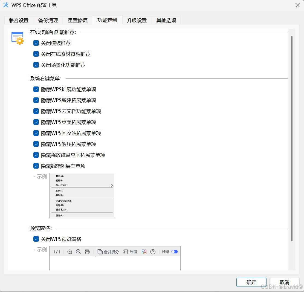Open the 备份清理 tab
304x292 pixels.
[x=48, y=20]
